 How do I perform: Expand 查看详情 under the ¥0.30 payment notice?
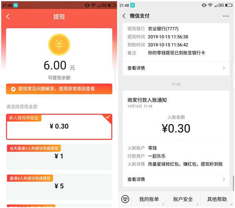point(176,179)
